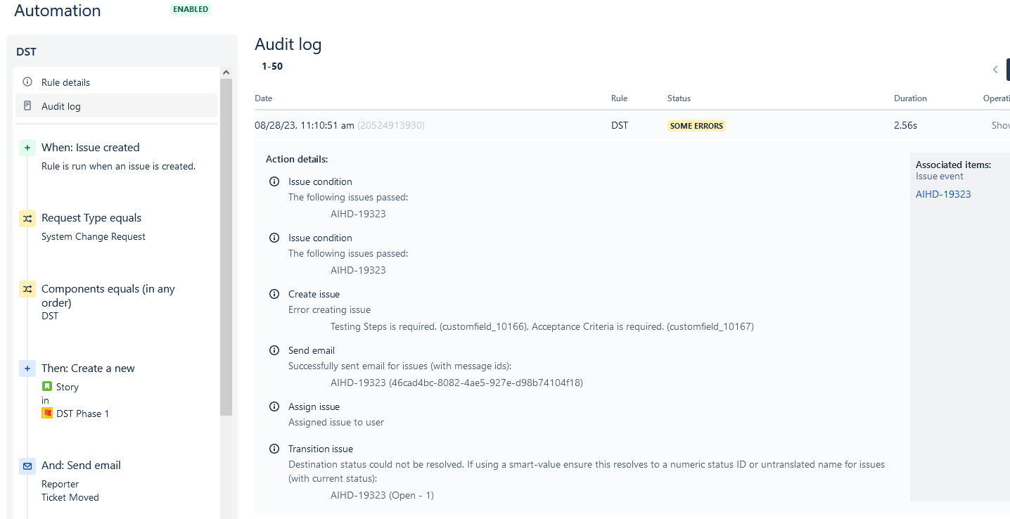Click the Rule details info icon
This screenshot has width=1010, height=519.
27,82
